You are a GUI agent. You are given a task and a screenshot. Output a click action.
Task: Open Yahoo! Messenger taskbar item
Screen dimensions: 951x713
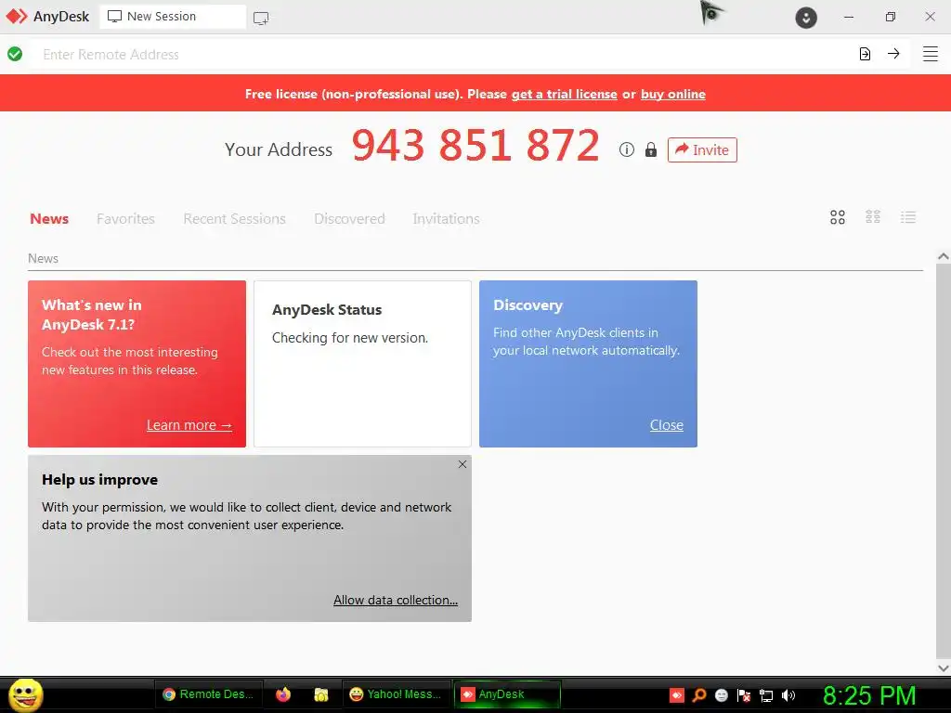pos(396,694)
